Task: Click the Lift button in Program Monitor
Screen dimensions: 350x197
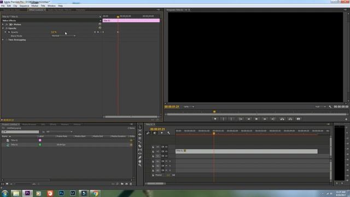Action: tap(282, 119)
